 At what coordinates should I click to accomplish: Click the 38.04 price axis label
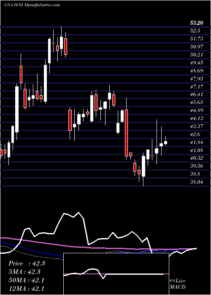click(x=197, y=182)
